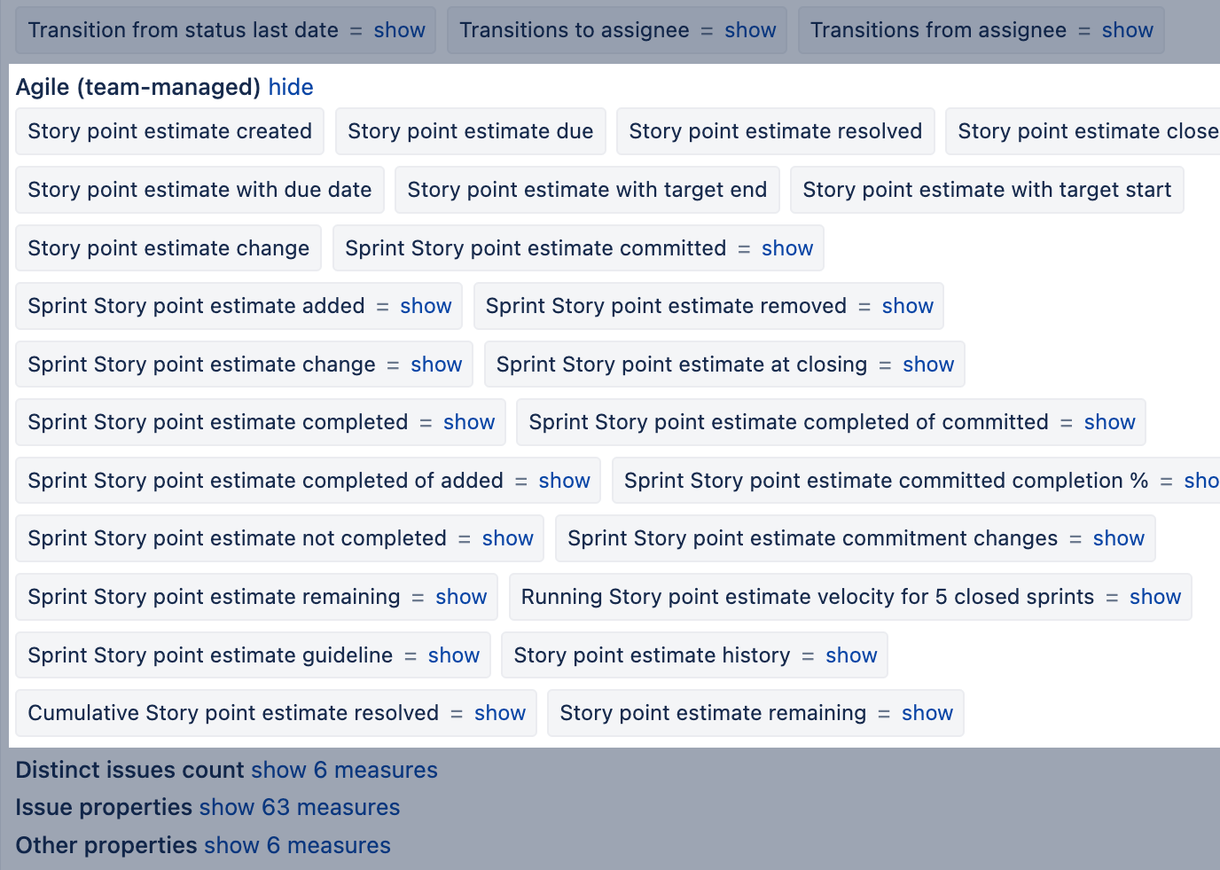This screenshot has height=870, width=1220.
Task: Select Story point estimate with target end
Action: pyautogui.click(x=587, y=190)
